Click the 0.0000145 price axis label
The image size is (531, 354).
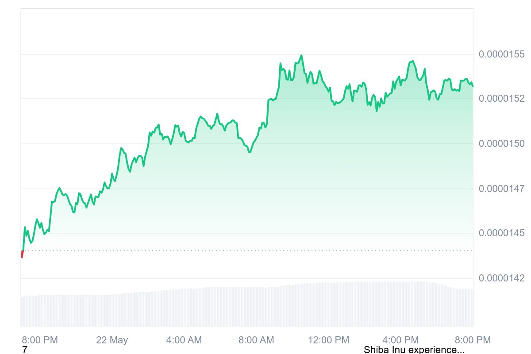coord(501,233)
